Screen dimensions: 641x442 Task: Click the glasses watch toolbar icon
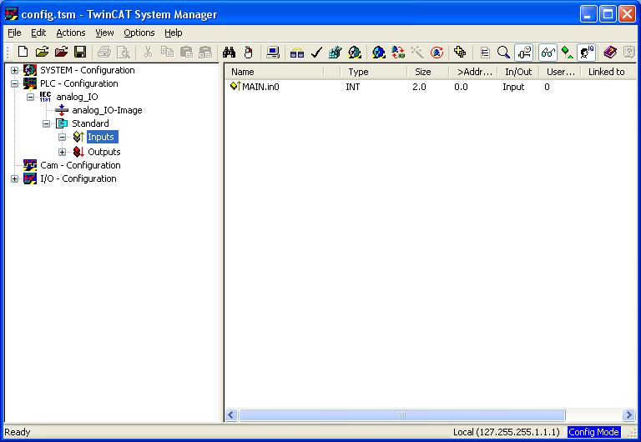coord(548,52)
